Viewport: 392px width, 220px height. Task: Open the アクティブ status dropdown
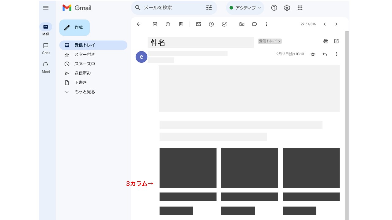pyautogui.click(x=245, y=8)
